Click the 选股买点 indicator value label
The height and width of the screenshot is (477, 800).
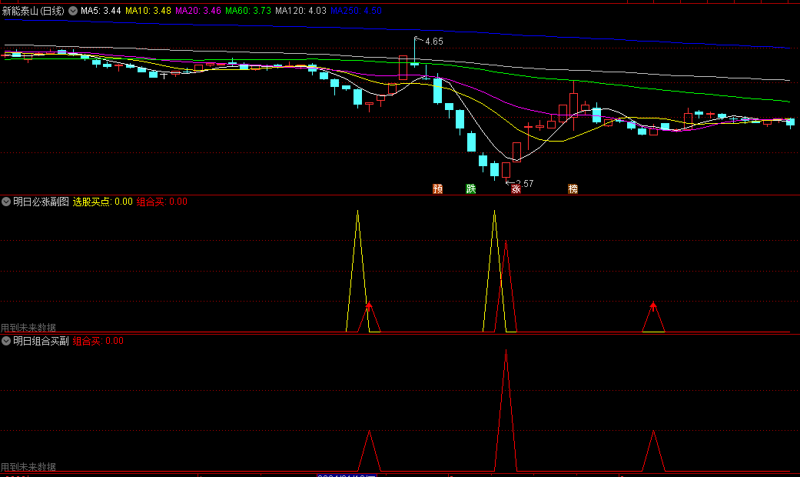point(102,202)
